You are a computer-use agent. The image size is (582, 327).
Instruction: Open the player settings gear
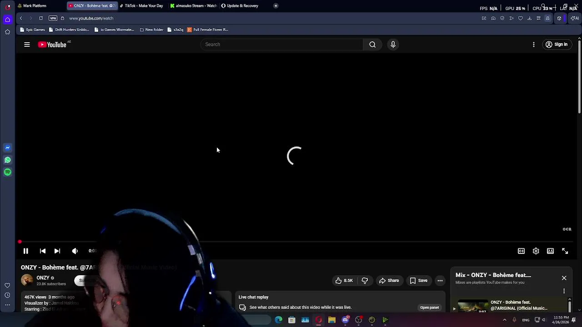536,251
